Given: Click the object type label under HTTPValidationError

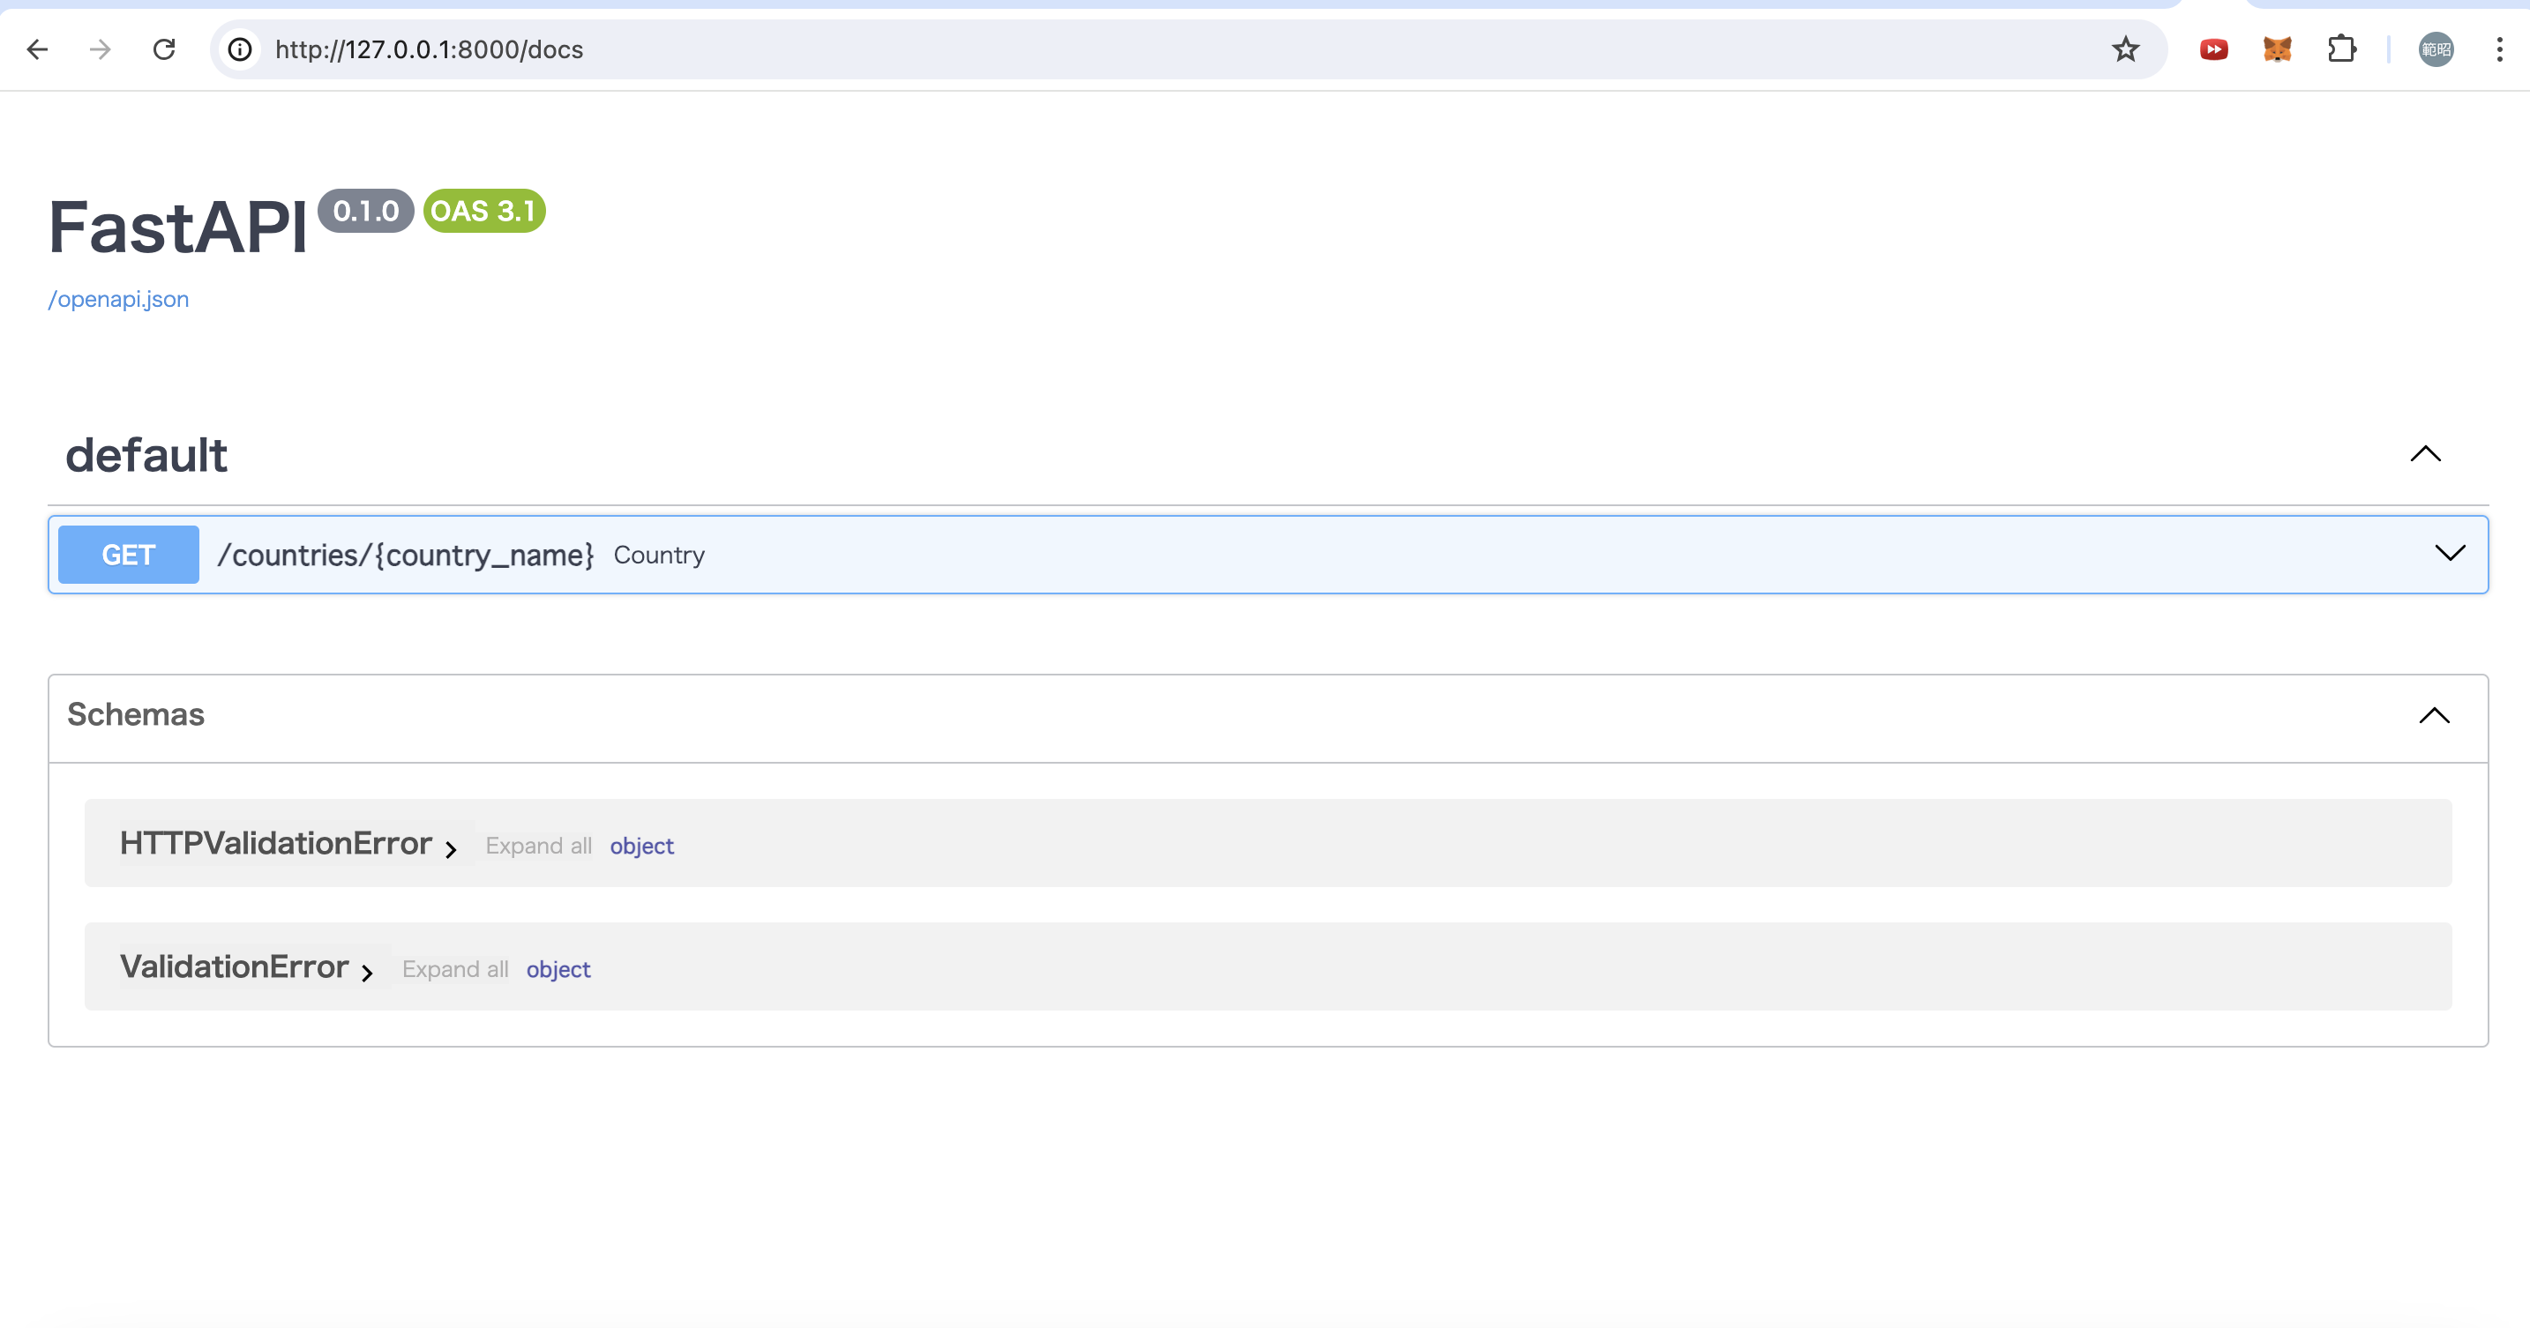Looking at the screenshot, I should pos(641,845).
